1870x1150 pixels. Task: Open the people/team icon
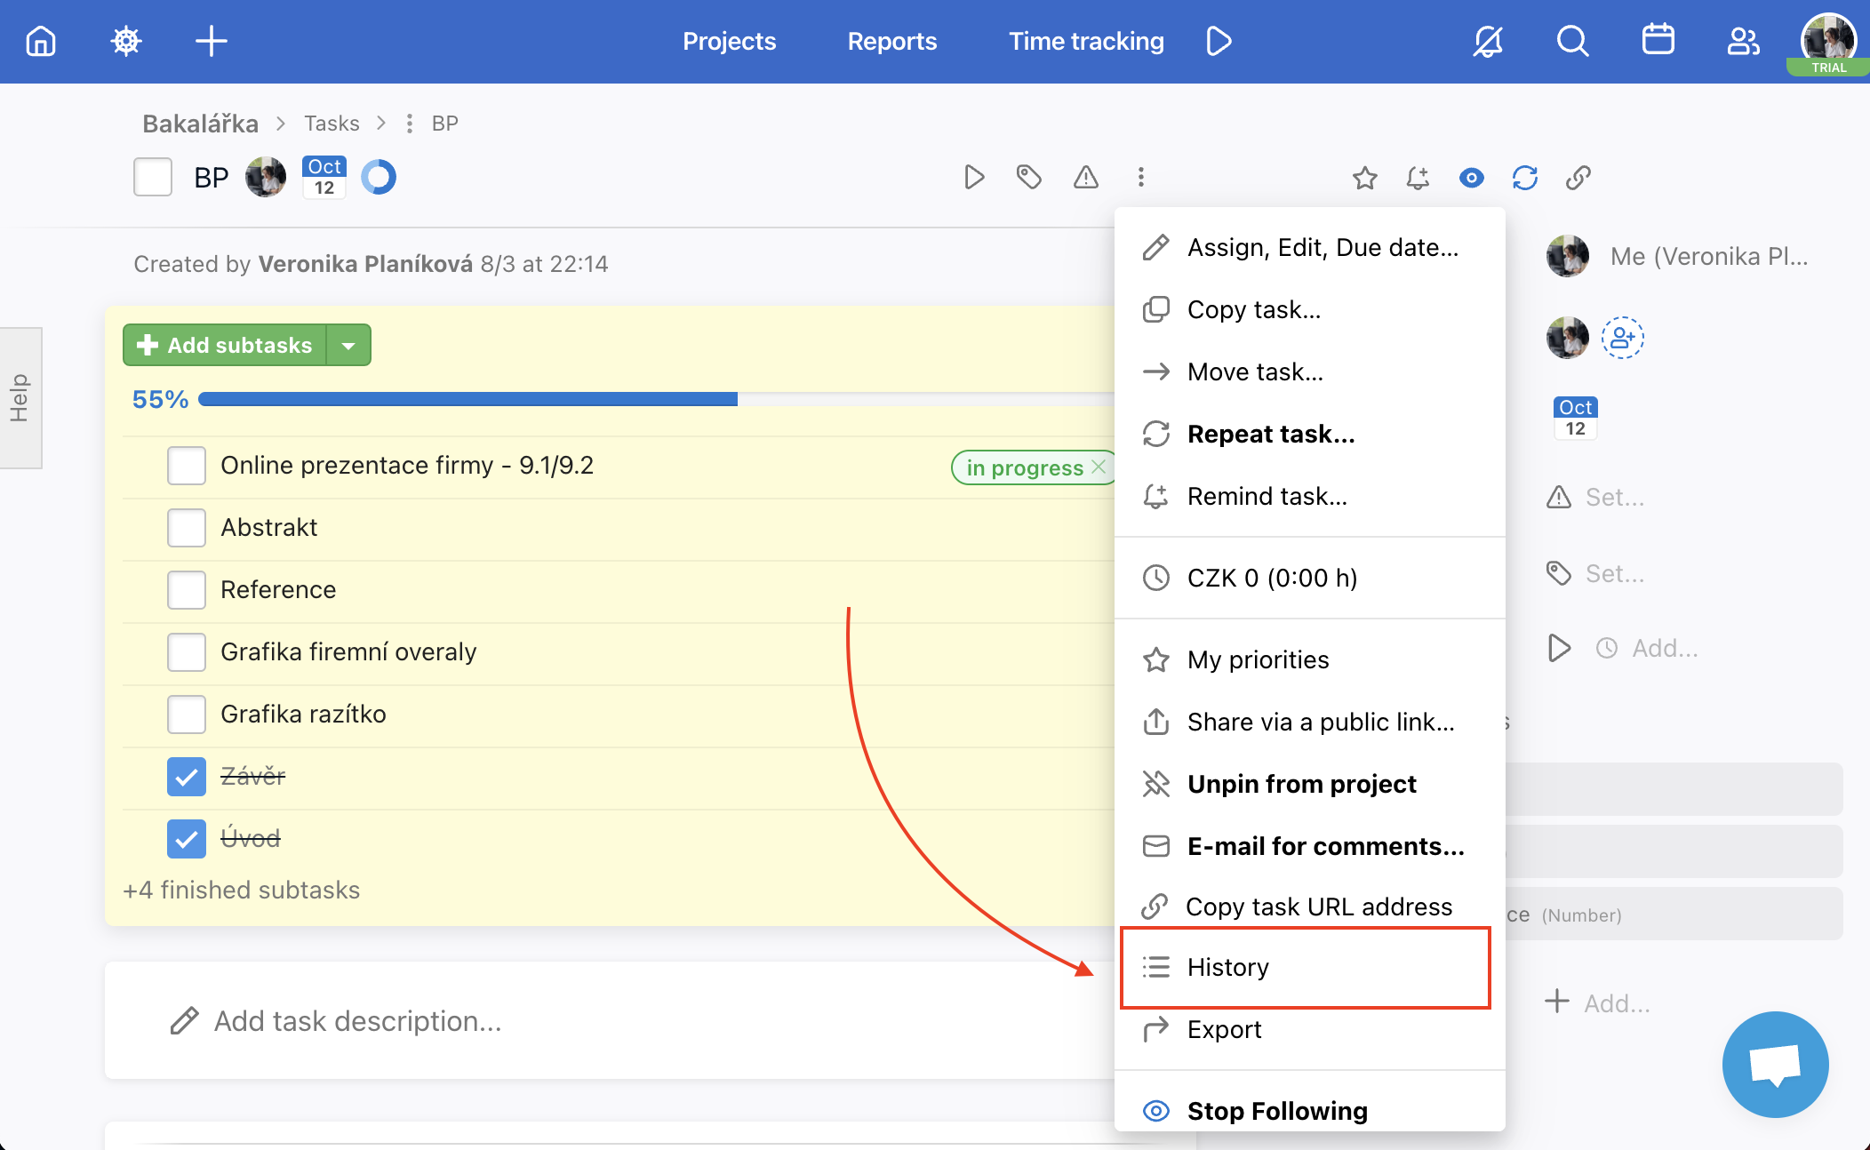click(x=1743, y=41)
